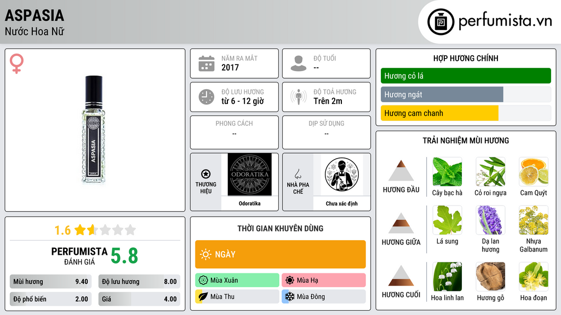This screenshot has height=315, width=561.
Task: Click the Cây bạc hà mint note image
Action: click(447, 172)
